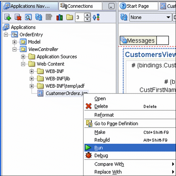The width and height of the screenshot is (176, 176).
Task: Click the folder level number field
Action: click(80, 17)
